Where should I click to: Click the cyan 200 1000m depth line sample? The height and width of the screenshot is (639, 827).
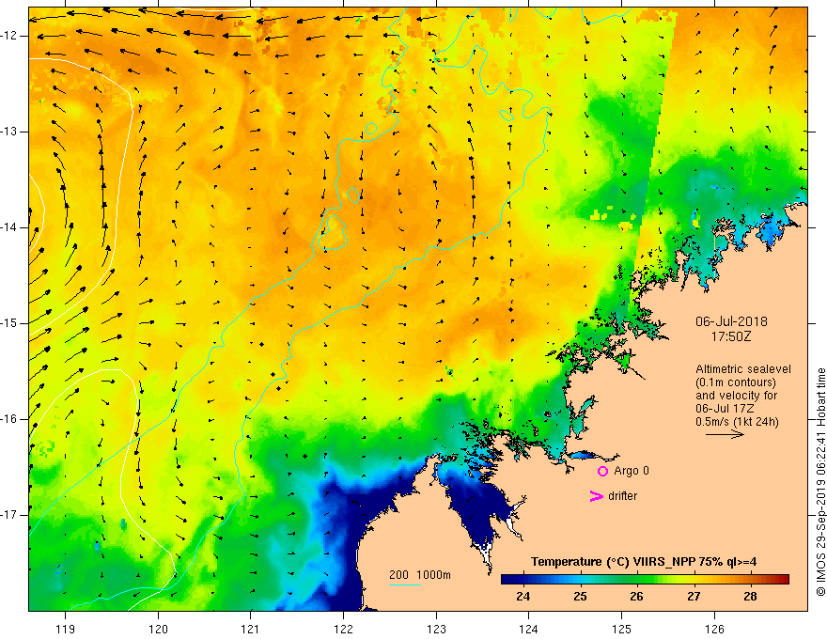pos(405,584)
